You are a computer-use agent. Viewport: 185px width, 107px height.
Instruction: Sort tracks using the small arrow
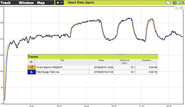coord(34,60)
